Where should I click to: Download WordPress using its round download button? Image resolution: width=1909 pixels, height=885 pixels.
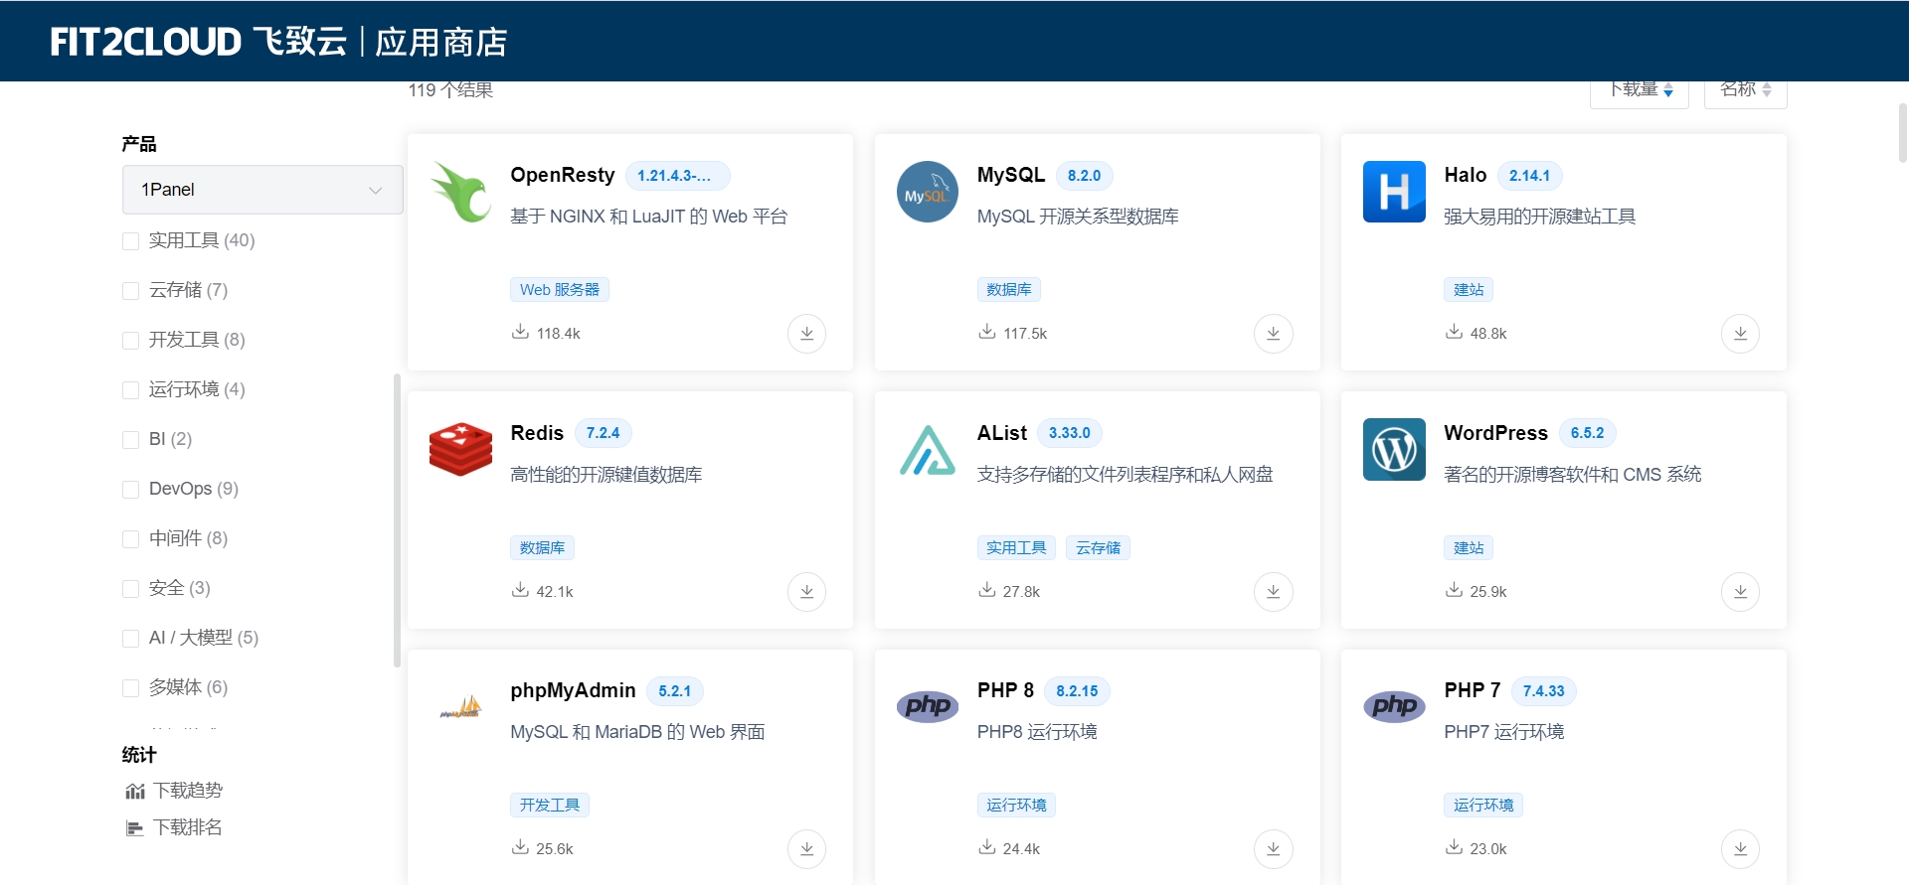pyautogui.click(x=1740, y=592)
